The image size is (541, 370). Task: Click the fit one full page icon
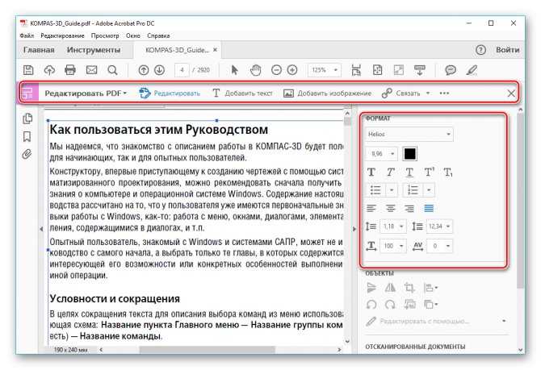[377, 70]
